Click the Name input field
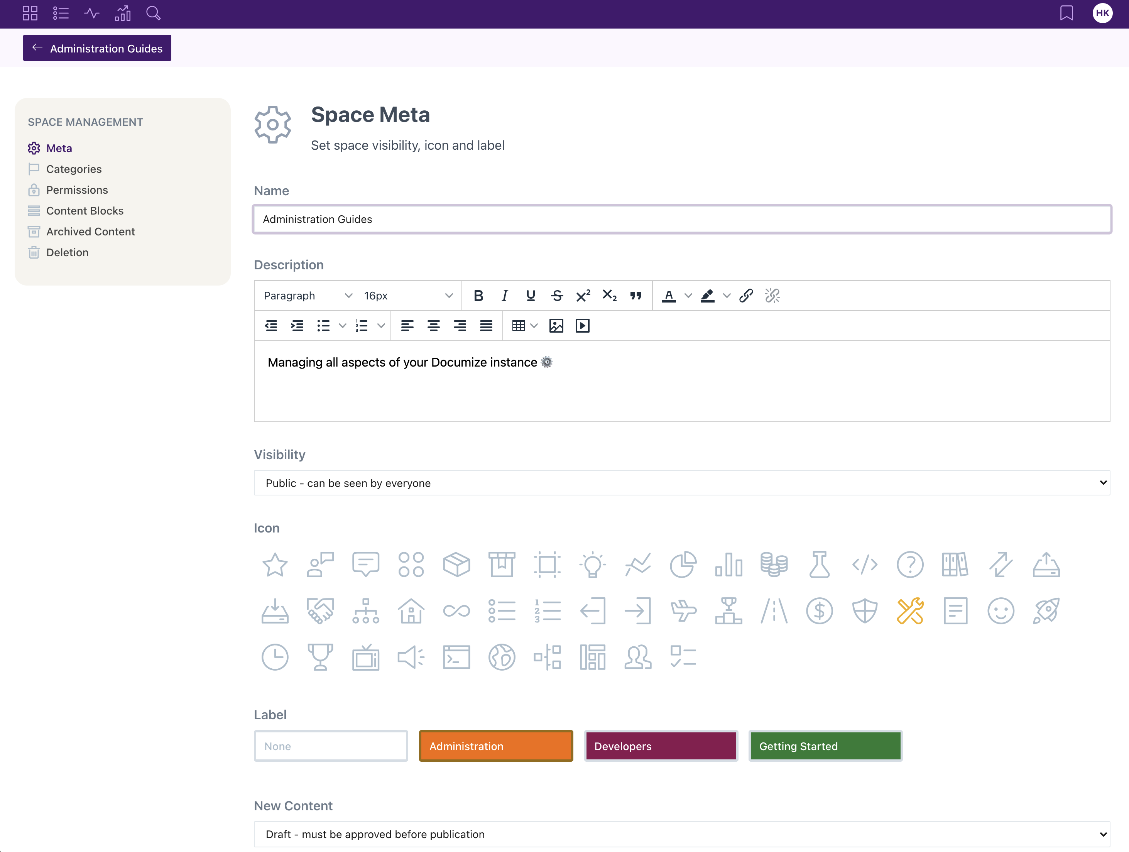The image size is (1129, 852). [682, 218]
